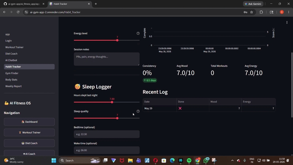Open new browser tab with plus icon
This screenshot has height=165, width=293.
tap(96, 4)
